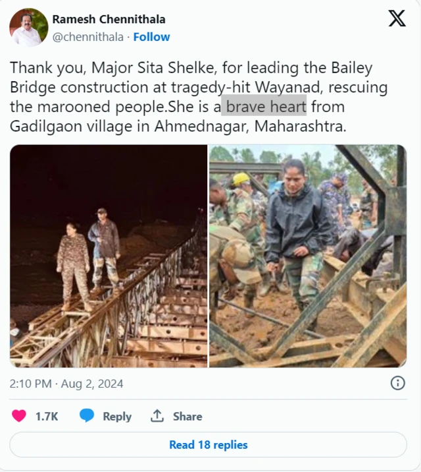The height and width of the screenshot is (472, 421).
Task: Click the X logo
Action: [397, 18]
